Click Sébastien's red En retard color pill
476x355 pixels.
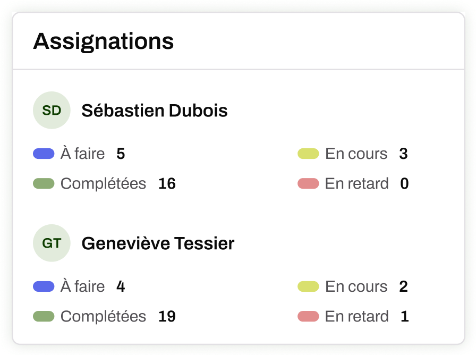click(x=308, y=184)
